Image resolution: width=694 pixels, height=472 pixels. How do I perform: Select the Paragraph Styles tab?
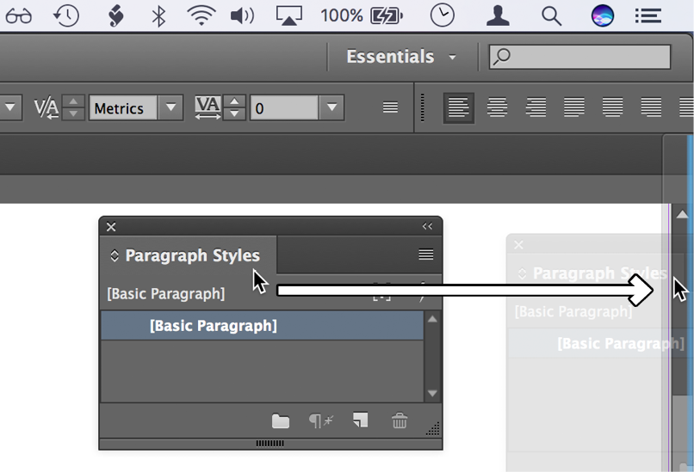tap(191, 255)
